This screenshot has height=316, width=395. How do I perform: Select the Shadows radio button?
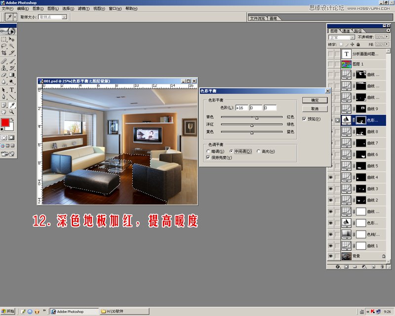pos(208,151)
